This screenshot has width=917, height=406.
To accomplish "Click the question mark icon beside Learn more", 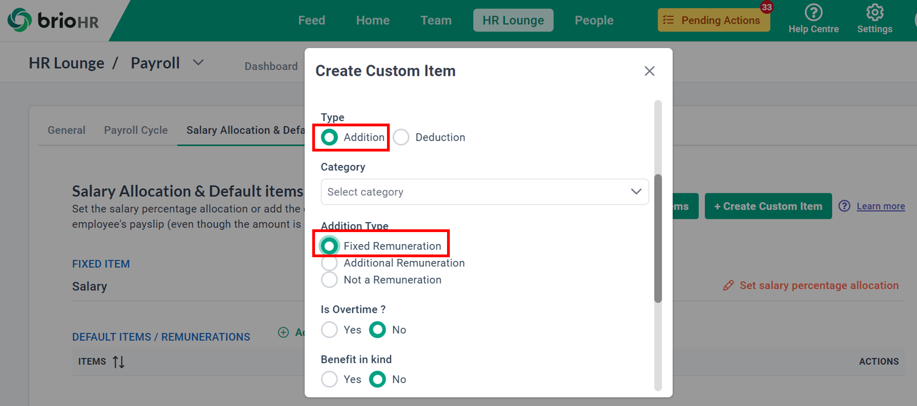I will coord(845,206).
